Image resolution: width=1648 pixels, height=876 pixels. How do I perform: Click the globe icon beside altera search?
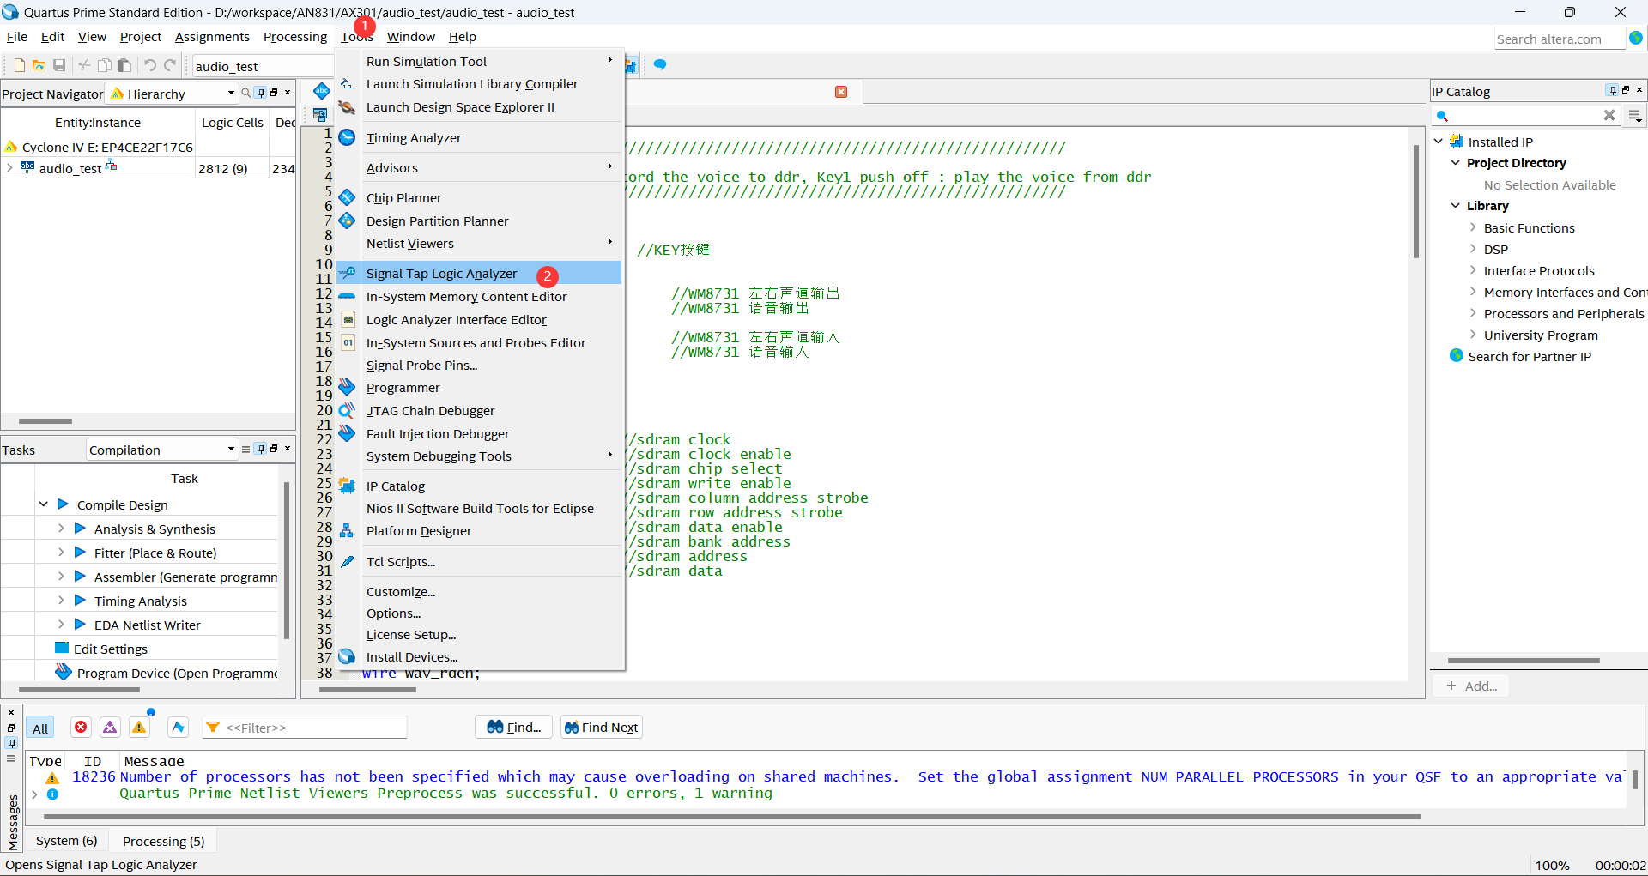pos(1636,38)
